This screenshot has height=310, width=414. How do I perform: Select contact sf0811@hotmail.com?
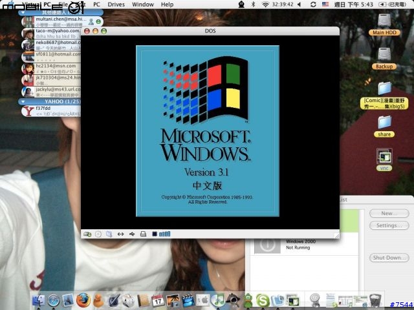(51, 57)
